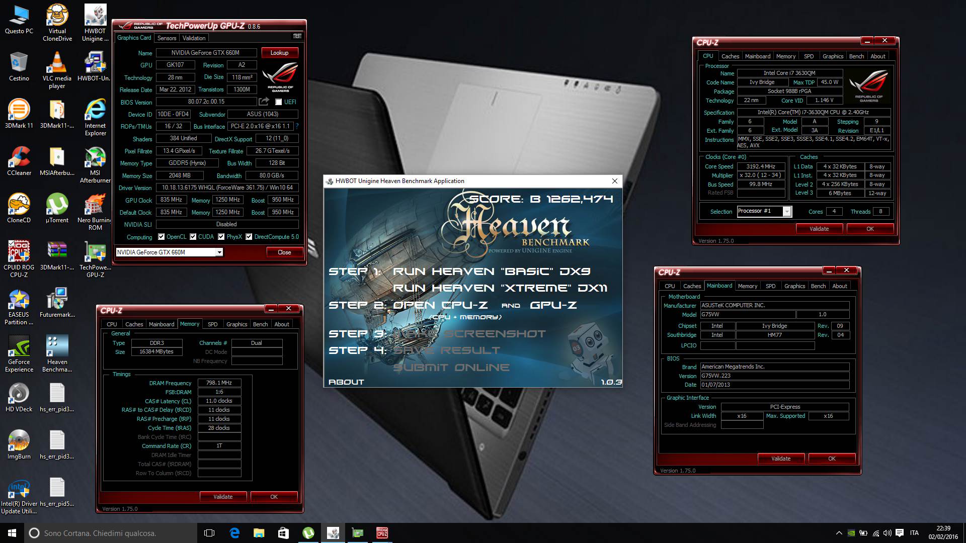The width and height of the screenshot is (966, 543).
Task: Open Caches tab in CPU-Z processor window
Action: 730,56
